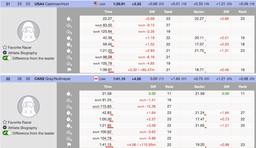Open Athlete Biography link for Gray/Nullmeyer
Screen dimensions: 256x148
tap(22, 128)
